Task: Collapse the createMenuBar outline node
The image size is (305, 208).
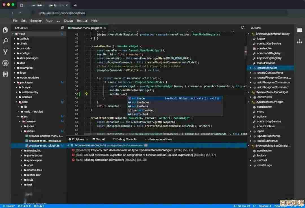Action: tap(250, 68)
